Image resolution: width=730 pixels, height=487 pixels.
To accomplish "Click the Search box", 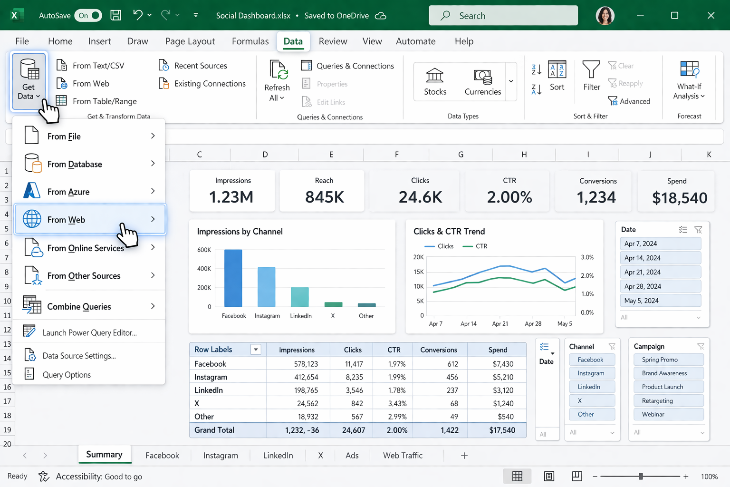I will click(x=503, y=15).
